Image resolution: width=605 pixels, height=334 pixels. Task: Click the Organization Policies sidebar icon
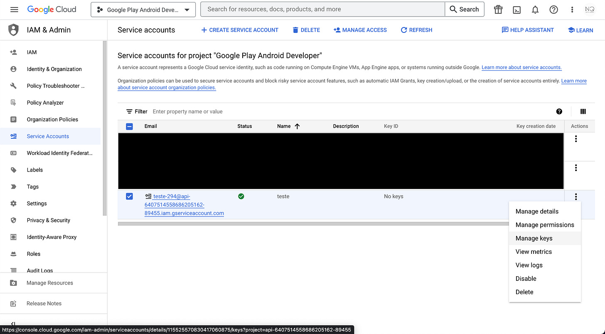[x=13, y=120]
